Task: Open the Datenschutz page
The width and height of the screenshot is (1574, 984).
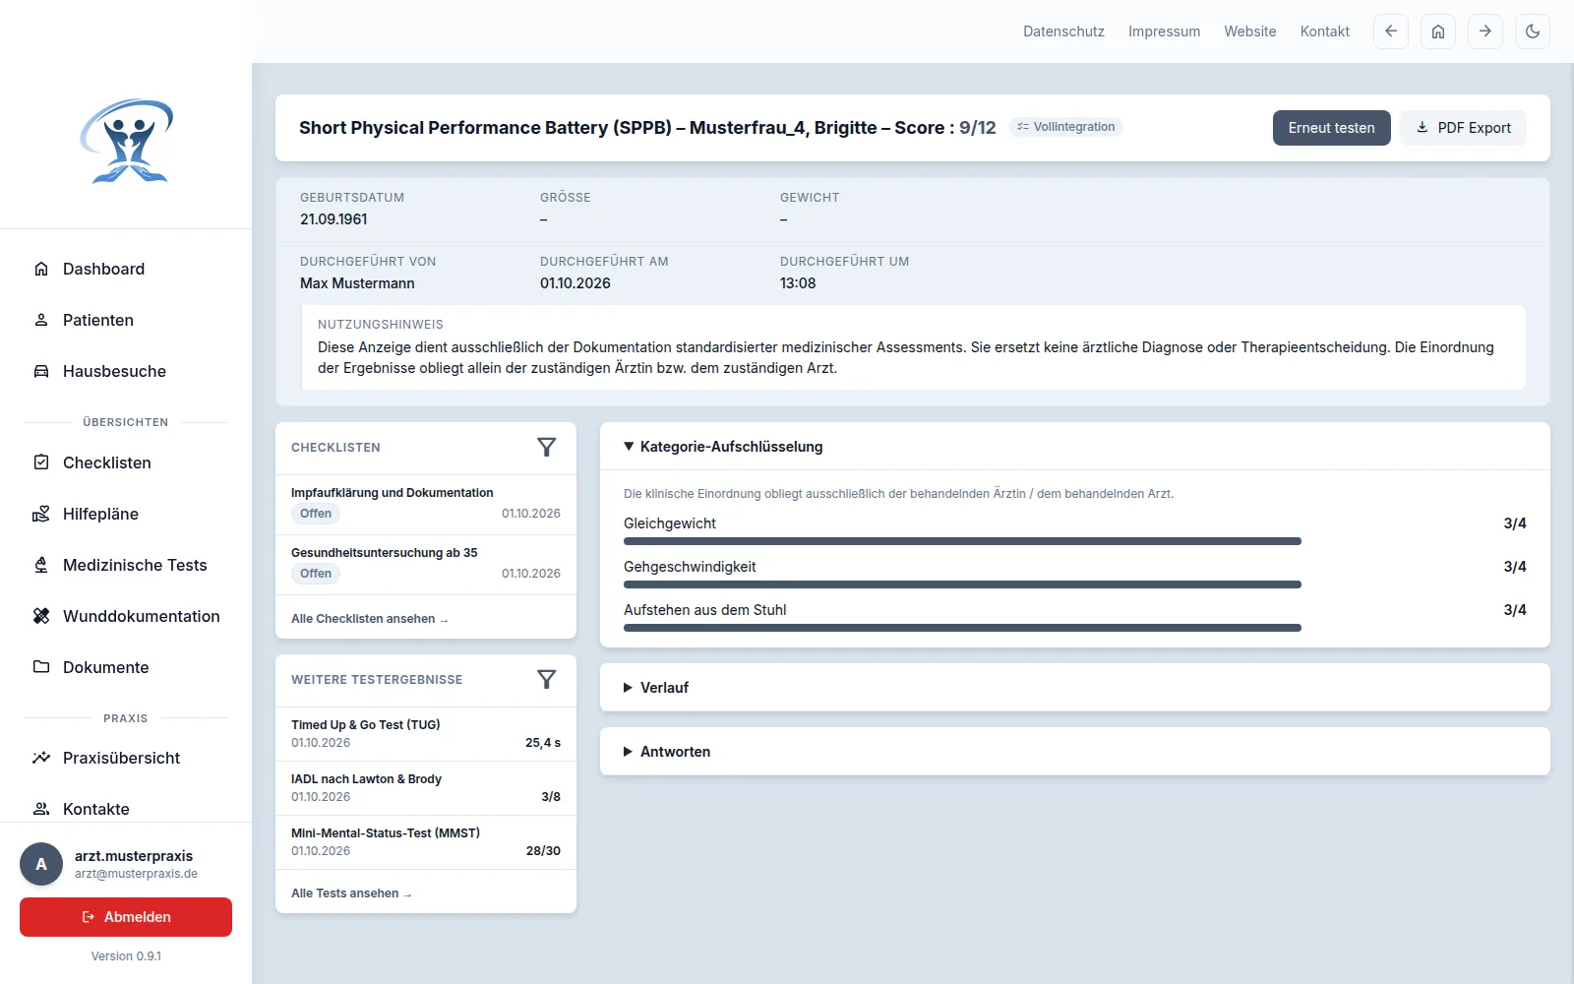Action: [1063, 31]
